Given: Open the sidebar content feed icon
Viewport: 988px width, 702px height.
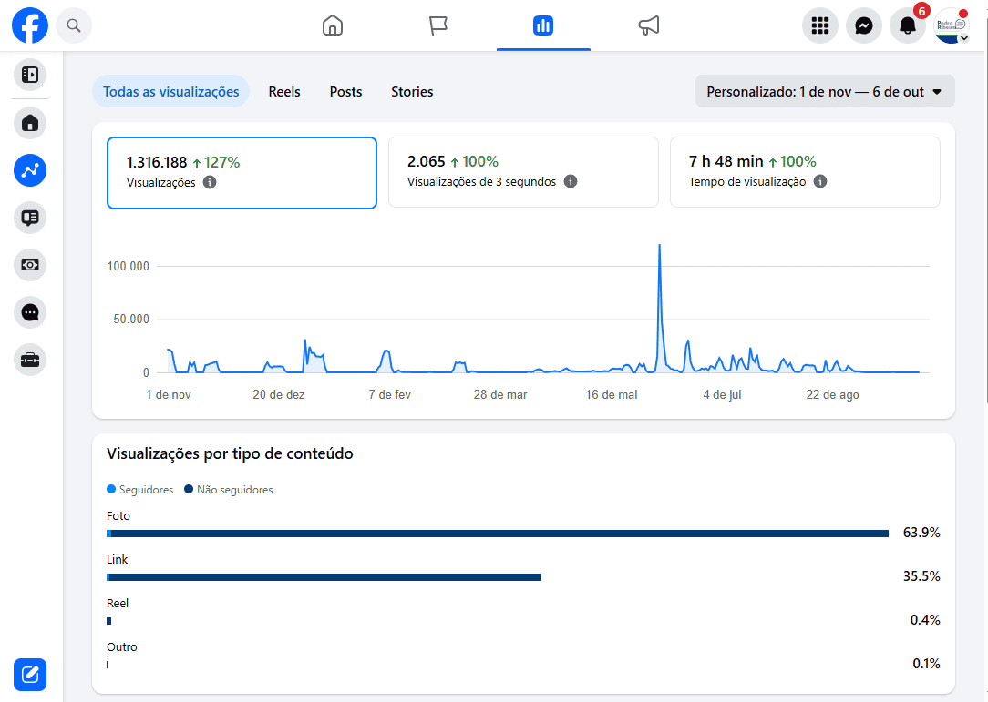Looking at the screenshot, I should tap(29, 218).
